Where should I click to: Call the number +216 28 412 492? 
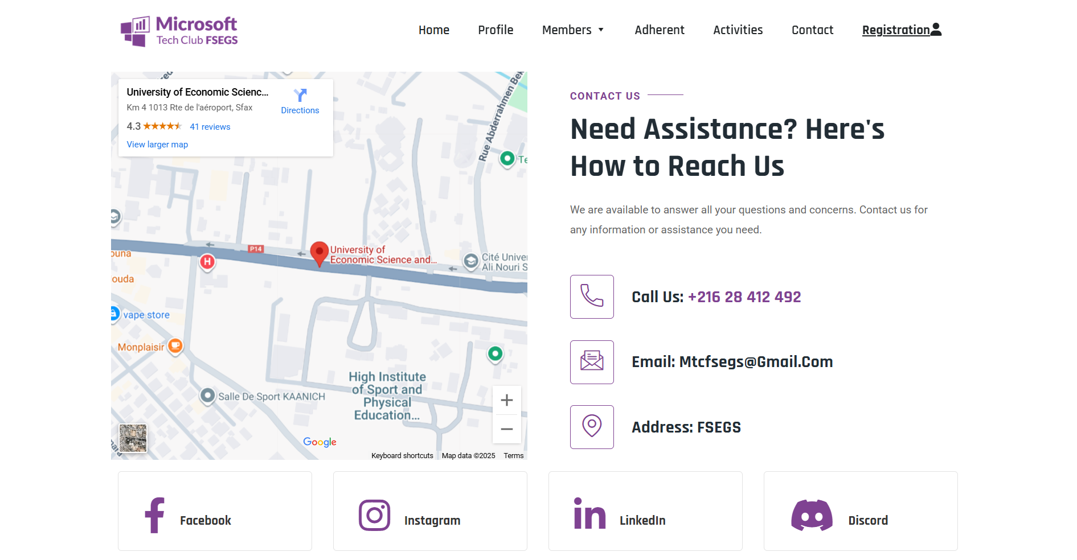coord(744,297)
